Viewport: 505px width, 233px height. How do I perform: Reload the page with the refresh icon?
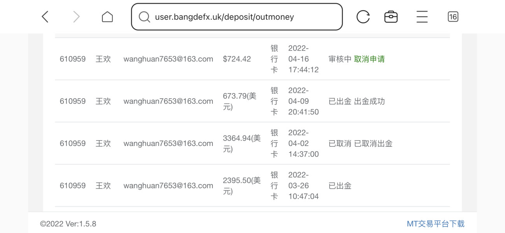click(x=363, y=17)
